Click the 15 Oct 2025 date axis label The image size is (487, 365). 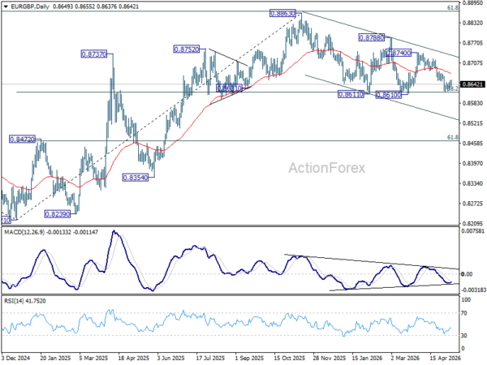[289, 359]
